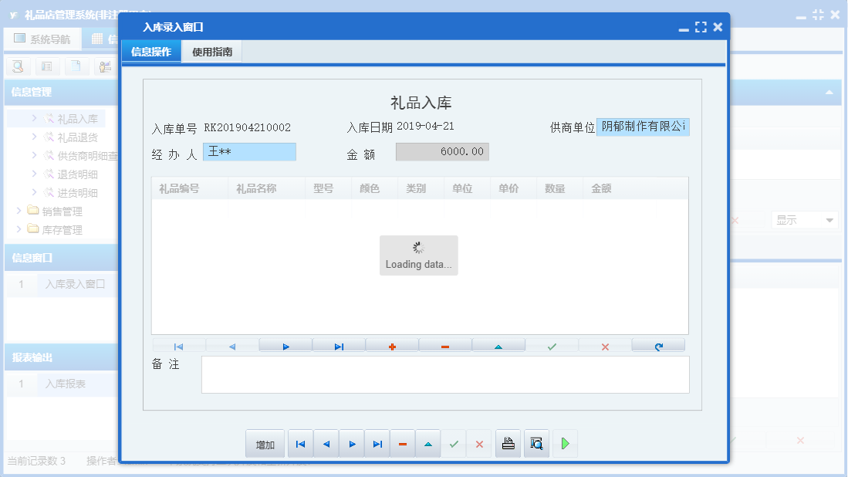
Task: Refresh the detail grid with refresh icon
Action: pos(658,345)
